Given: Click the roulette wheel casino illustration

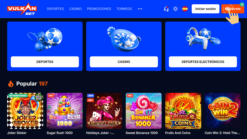Looking at the screenshot, I should (124, 39).
